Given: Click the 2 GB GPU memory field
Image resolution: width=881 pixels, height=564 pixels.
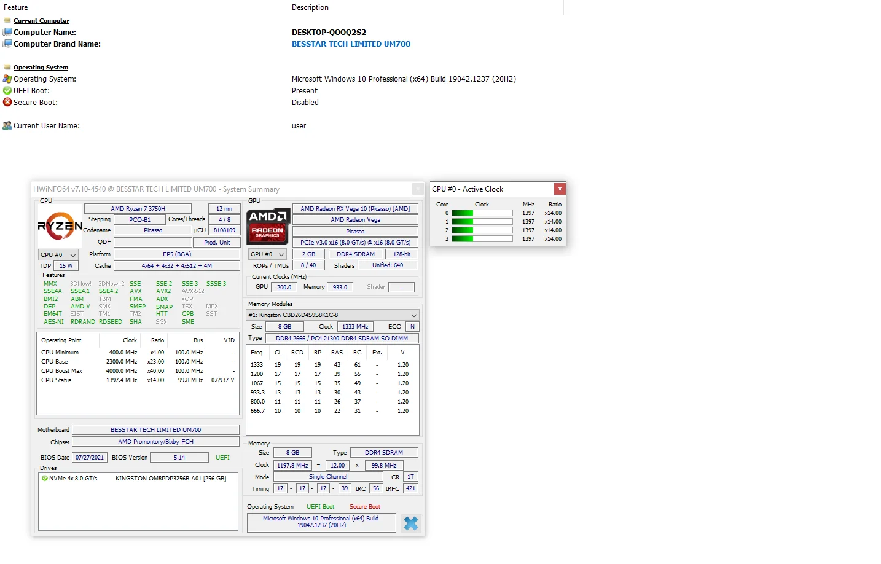Looking at the screenshot, I should coord(308,254).
